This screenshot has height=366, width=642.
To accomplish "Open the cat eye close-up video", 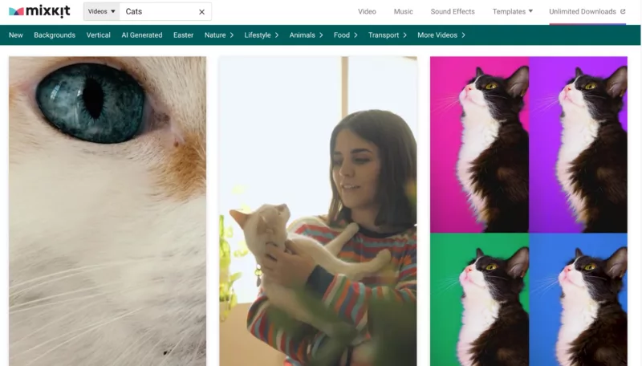I will (108, 210).
